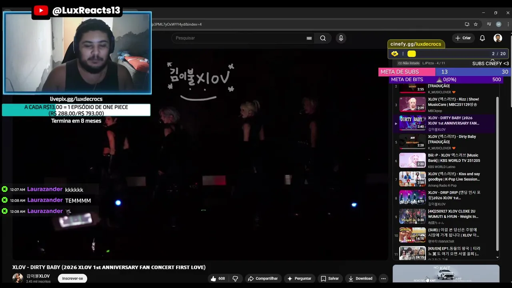Click the KAIT car advertisement banner
Image resolution: width=512 pixels, height=288 pixels.
click(x=446, y=274)
